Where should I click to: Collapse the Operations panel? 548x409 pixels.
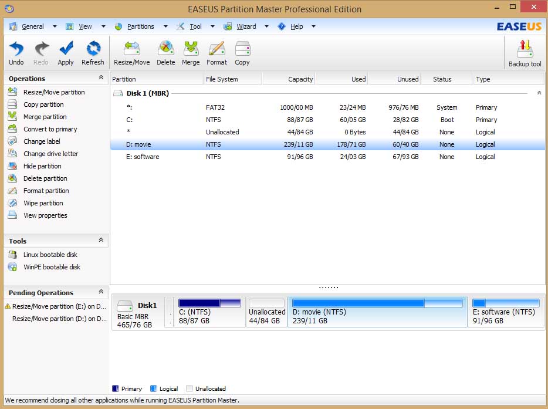click(101, 78)
